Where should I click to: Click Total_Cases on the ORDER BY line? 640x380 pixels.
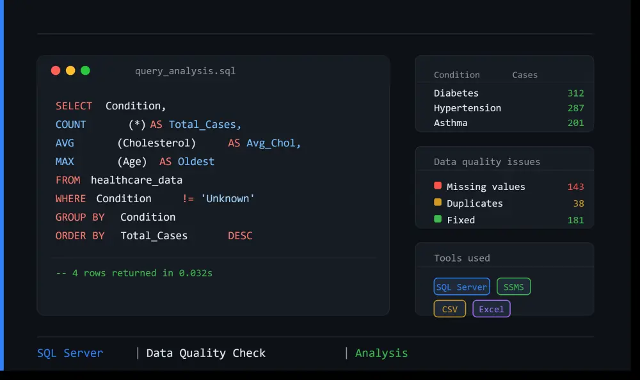[154, 236]
